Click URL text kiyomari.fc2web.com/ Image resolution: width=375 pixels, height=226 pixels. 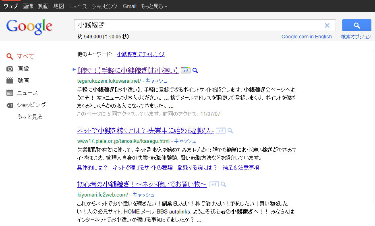(103, 195)
